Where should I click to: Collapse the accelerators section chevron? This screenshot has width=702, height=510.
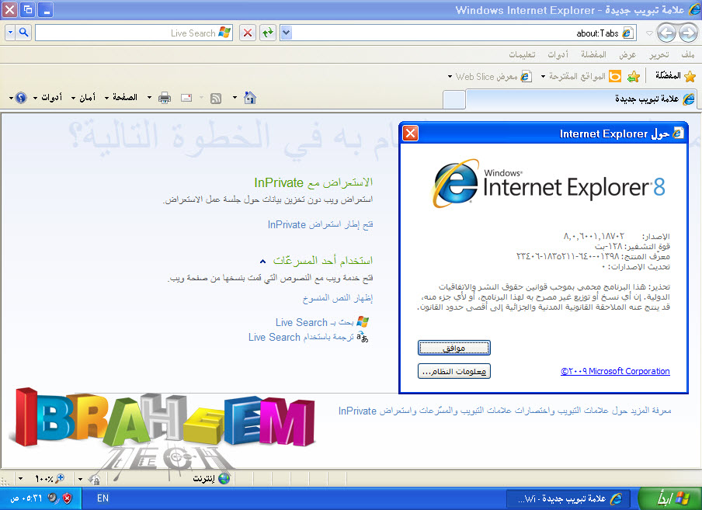coord(262,262)
